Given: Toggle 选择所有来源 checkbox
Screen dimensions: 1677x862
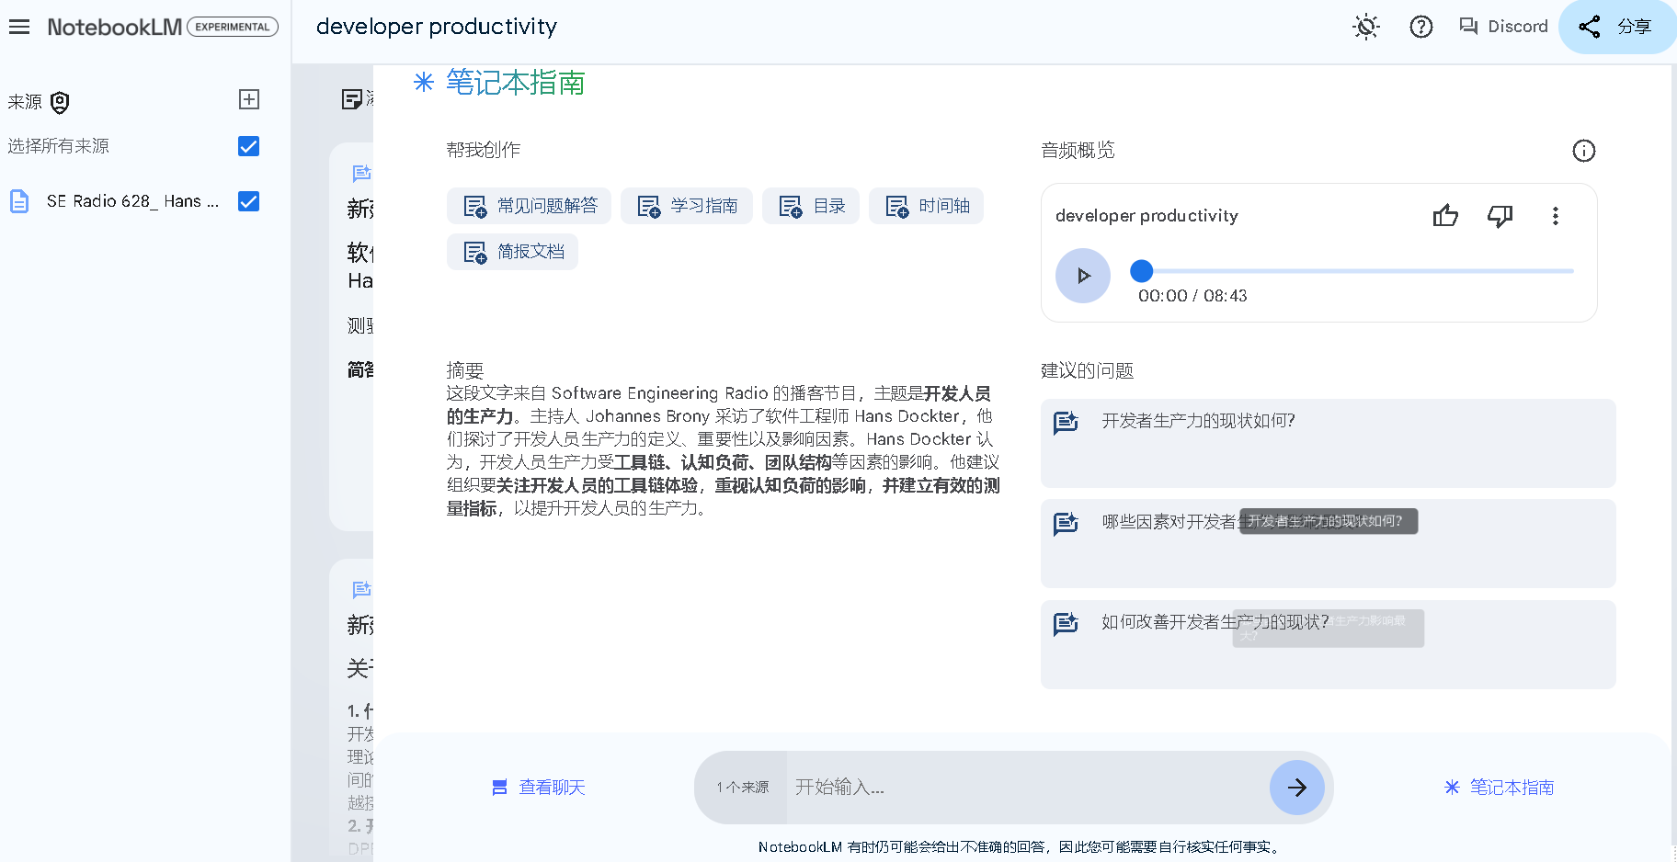Looking at the screenshot, I should point(248,146).
